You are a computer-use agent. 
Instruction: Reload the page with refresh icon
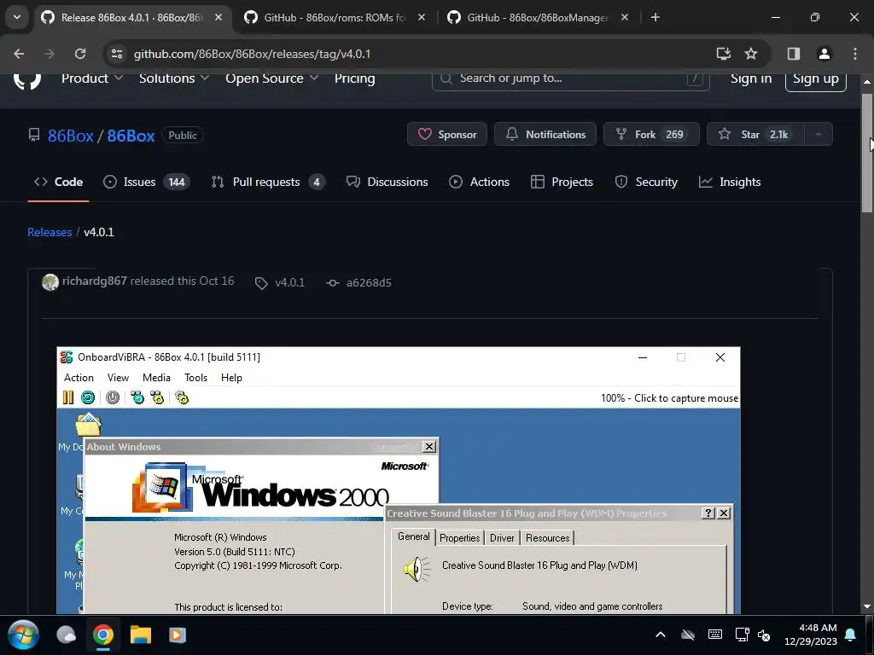pyautogui.click(x=80, y=54)
